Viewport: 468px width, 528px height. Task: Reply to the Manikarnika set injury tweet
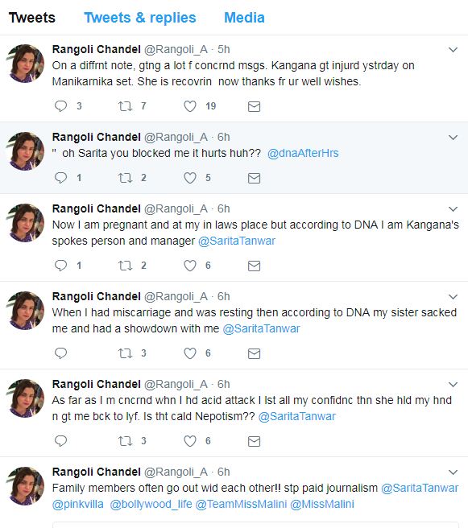(61, 106)
